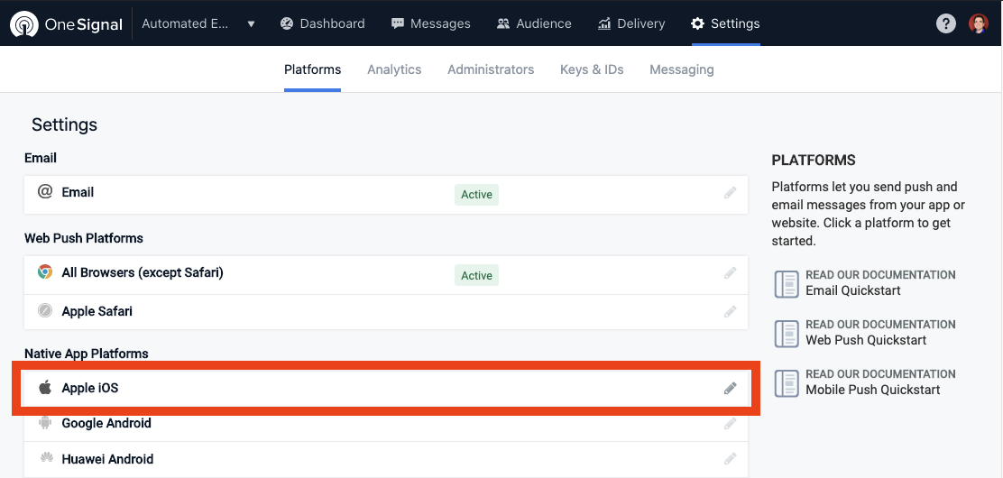The height and width of the screenshot is (478, 1003).
Task: Click document icon beside Web Push Quickstart
Action: (787, 334)
